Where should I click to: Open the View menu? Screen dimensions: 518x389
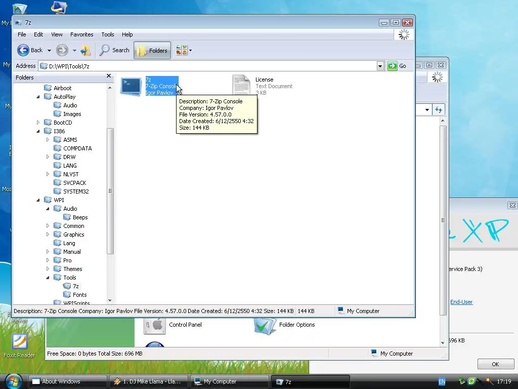57,34
